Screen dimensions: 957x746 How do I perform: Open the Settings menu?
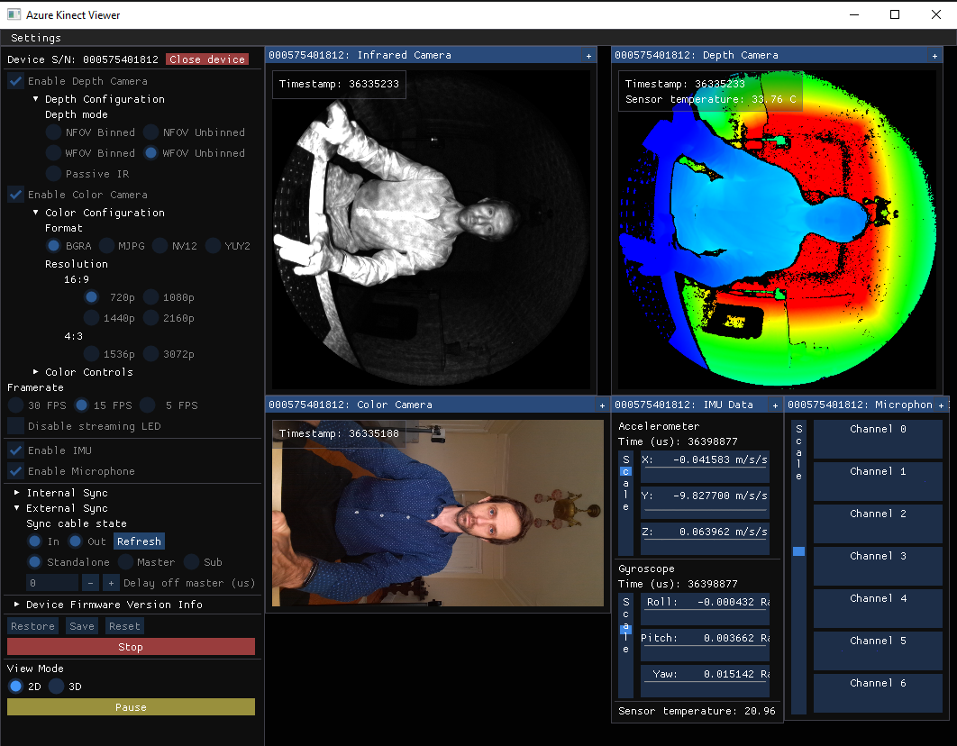(x=36, y=38)
